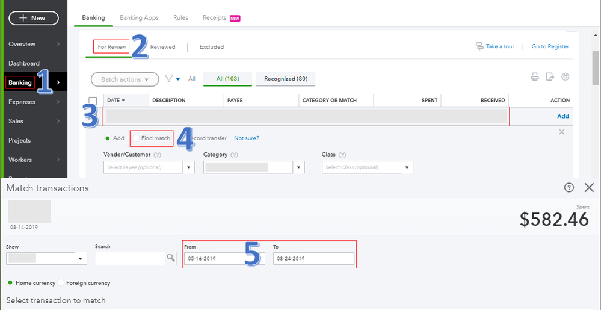601x310 pixels.
Task: Open the Category dropdown
Action: [x=299, y=168]
